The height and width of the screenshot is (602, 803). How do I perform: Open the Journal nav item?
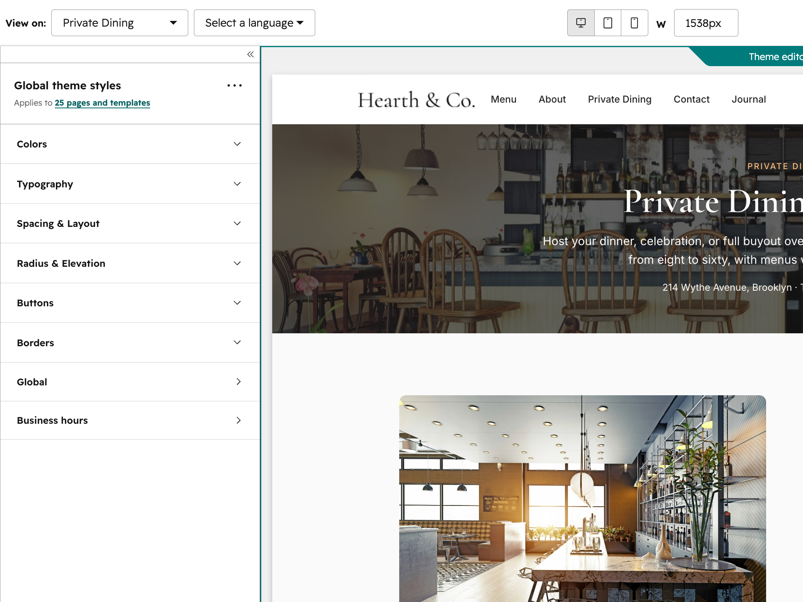point(749,99)
